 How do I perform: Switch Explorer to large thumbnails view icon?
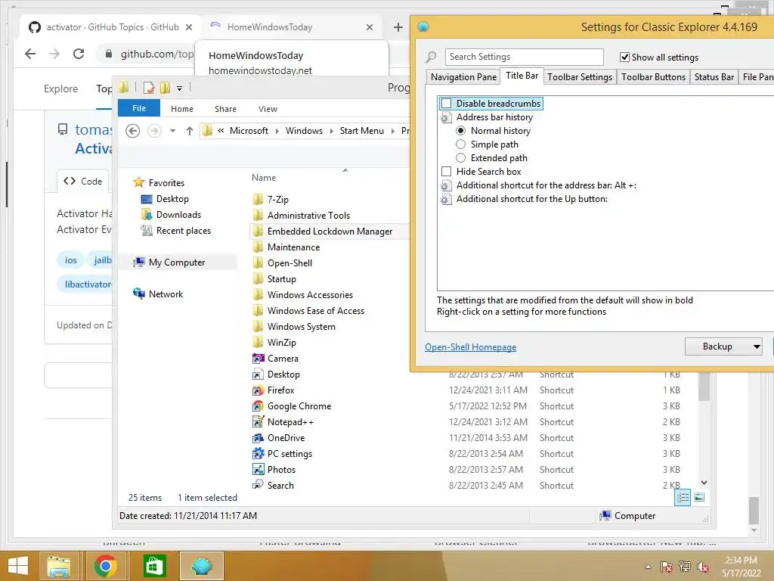coord(699,498)
